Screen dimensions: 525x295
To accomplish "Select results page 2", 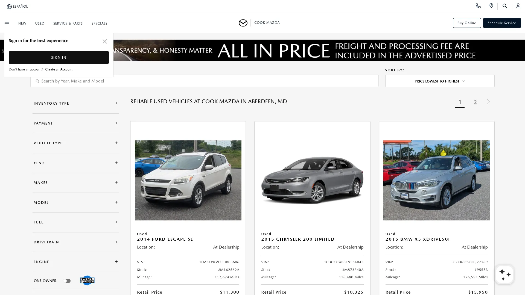I will (475, 102).
